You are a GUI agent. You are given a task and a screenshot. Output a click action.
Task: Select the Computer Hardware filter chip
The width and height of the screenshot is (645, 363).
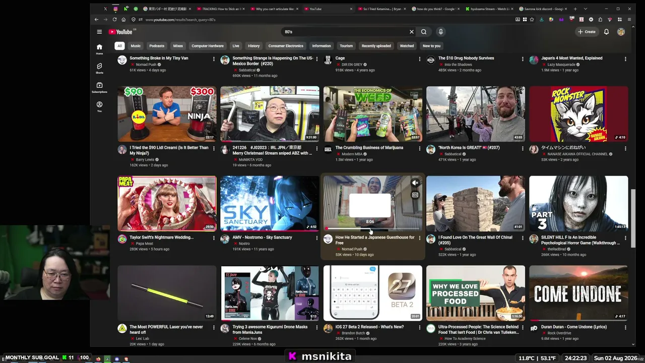point(208,46)
